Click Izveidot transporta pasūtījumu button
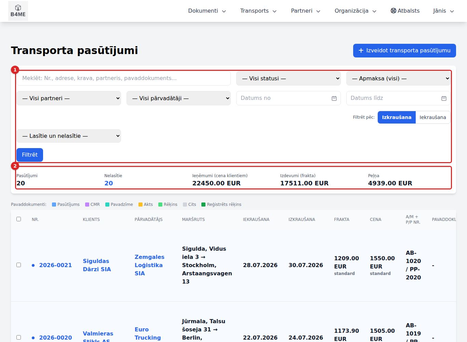The width and height of the screenshot is (467, 342). point(404,51)
